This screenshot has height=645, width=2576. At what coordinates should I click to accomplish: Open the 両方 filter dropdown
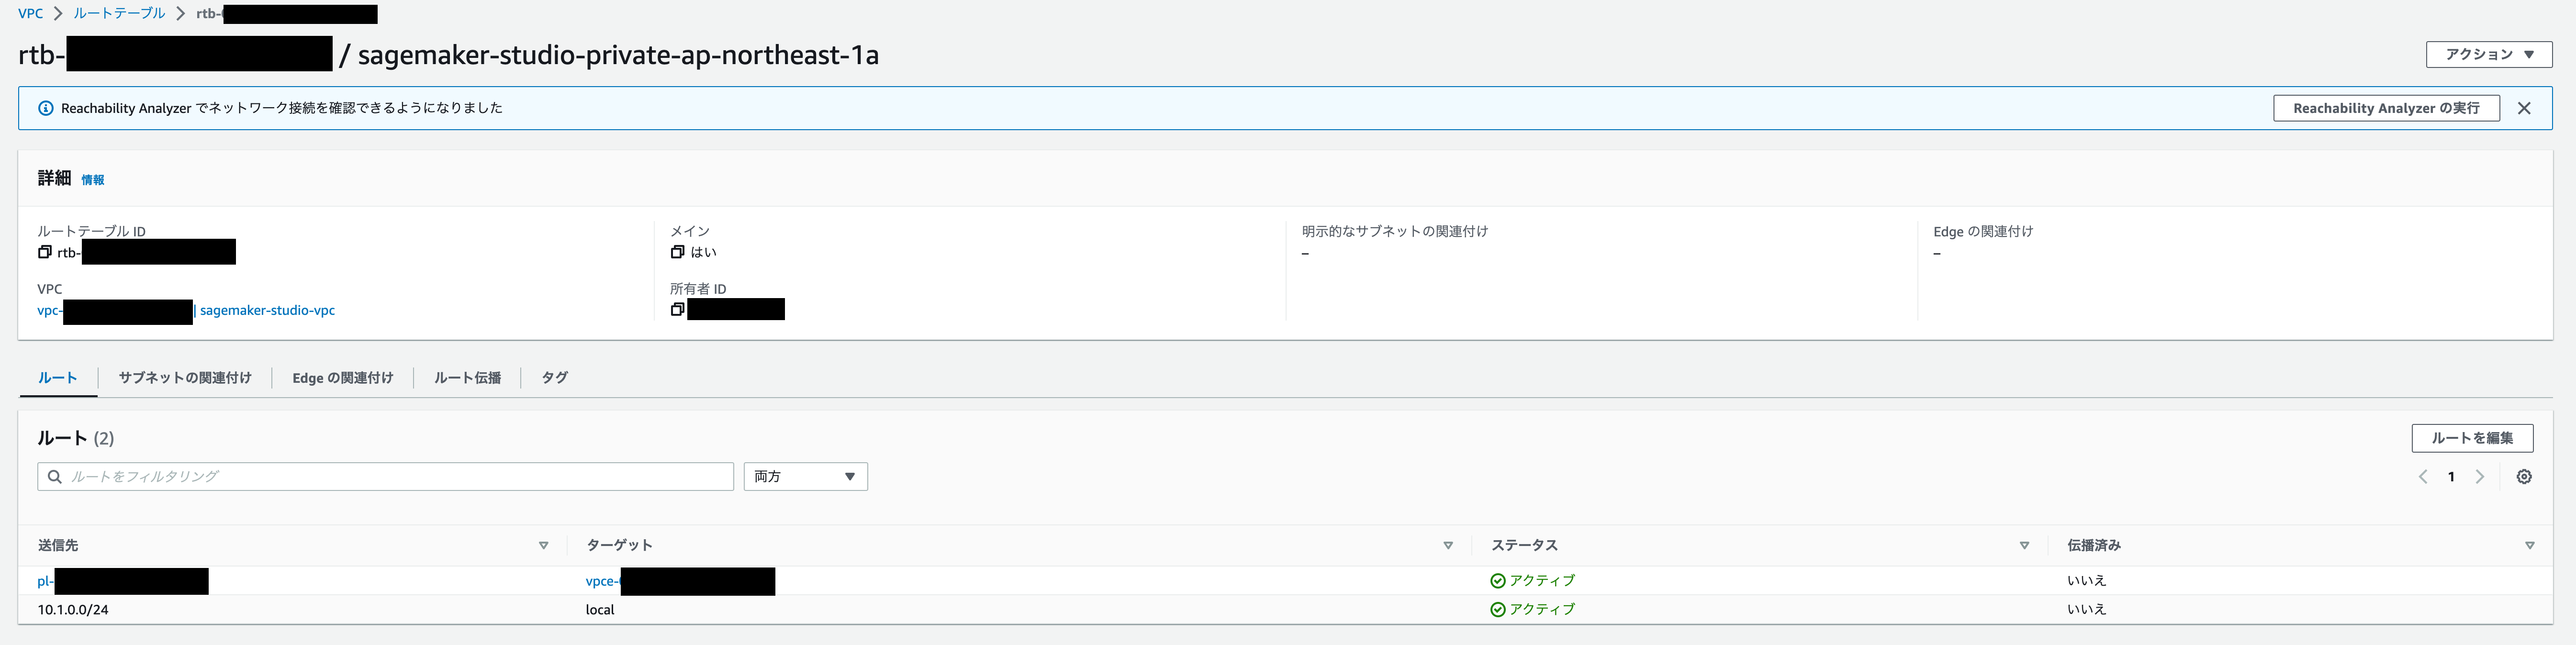click(x=805, y=477)
